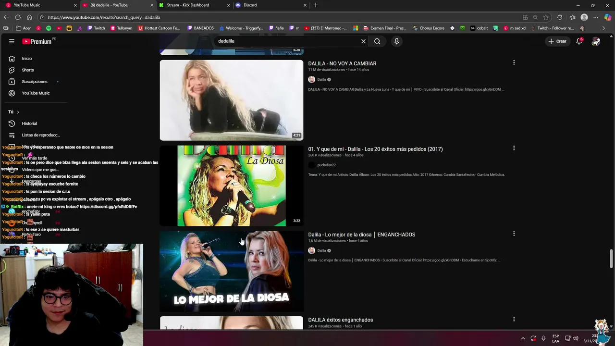Viewport: 615px width, 346px height.
Task: Start voice search with microphone icon
Action: pos(396,41)
